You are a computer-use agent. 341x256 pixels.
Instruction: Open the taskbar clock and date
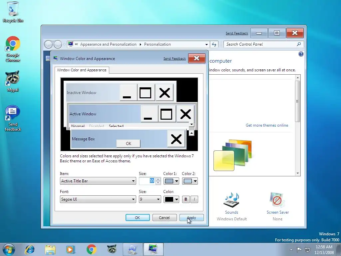[x=324, y=249]
